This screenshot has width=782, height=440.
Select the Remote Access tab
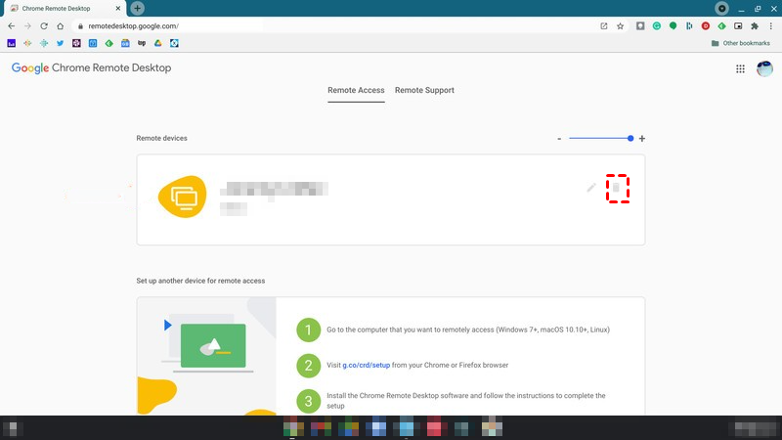[356, 90]
